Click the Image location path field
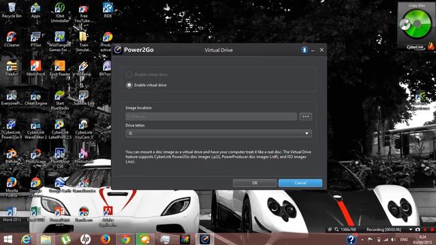 (211, 116)
